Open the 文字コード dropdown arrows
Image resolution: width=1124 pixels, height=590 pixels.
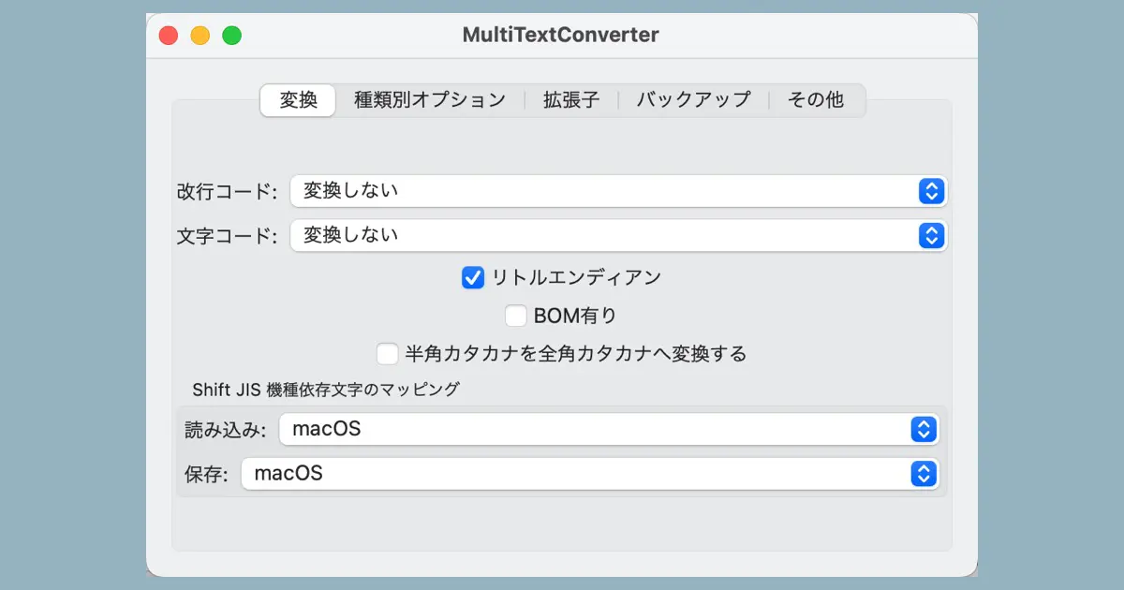[930, 235]
